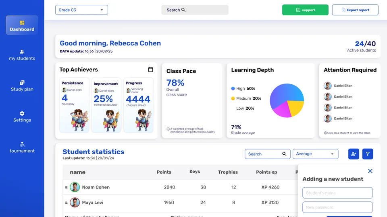Select last Daniel Eitan in Attention Required

click(x=338, y=118)
